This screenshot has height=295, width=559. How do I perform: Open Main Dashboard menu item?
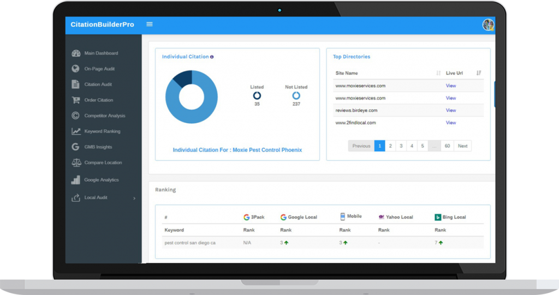101,53
